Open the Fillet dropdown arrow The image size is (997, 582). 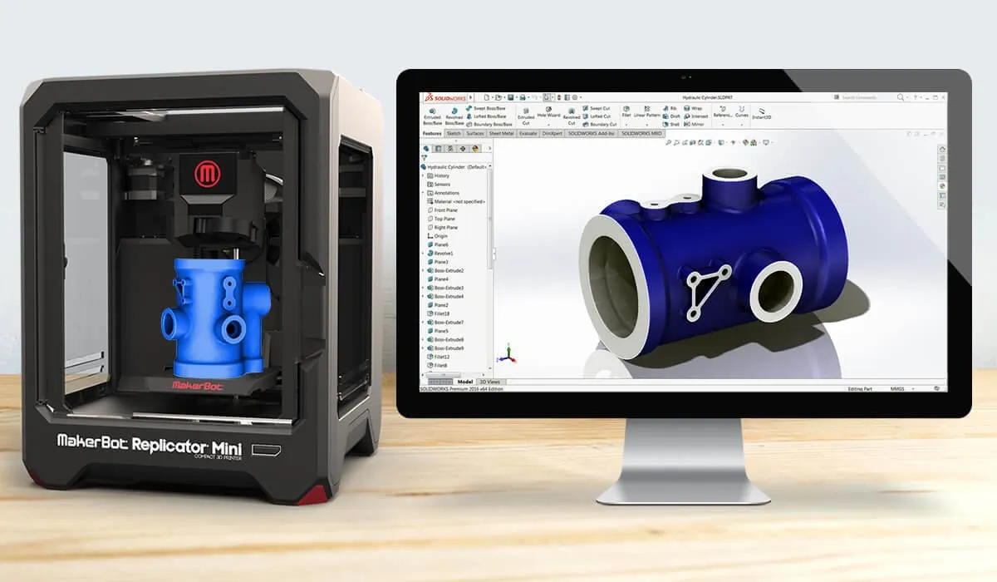(x=626, y=125)
